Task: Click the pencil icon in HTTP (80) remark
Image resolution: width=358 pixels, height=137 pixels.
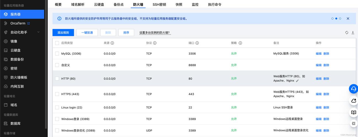Action: click(297, 81)
